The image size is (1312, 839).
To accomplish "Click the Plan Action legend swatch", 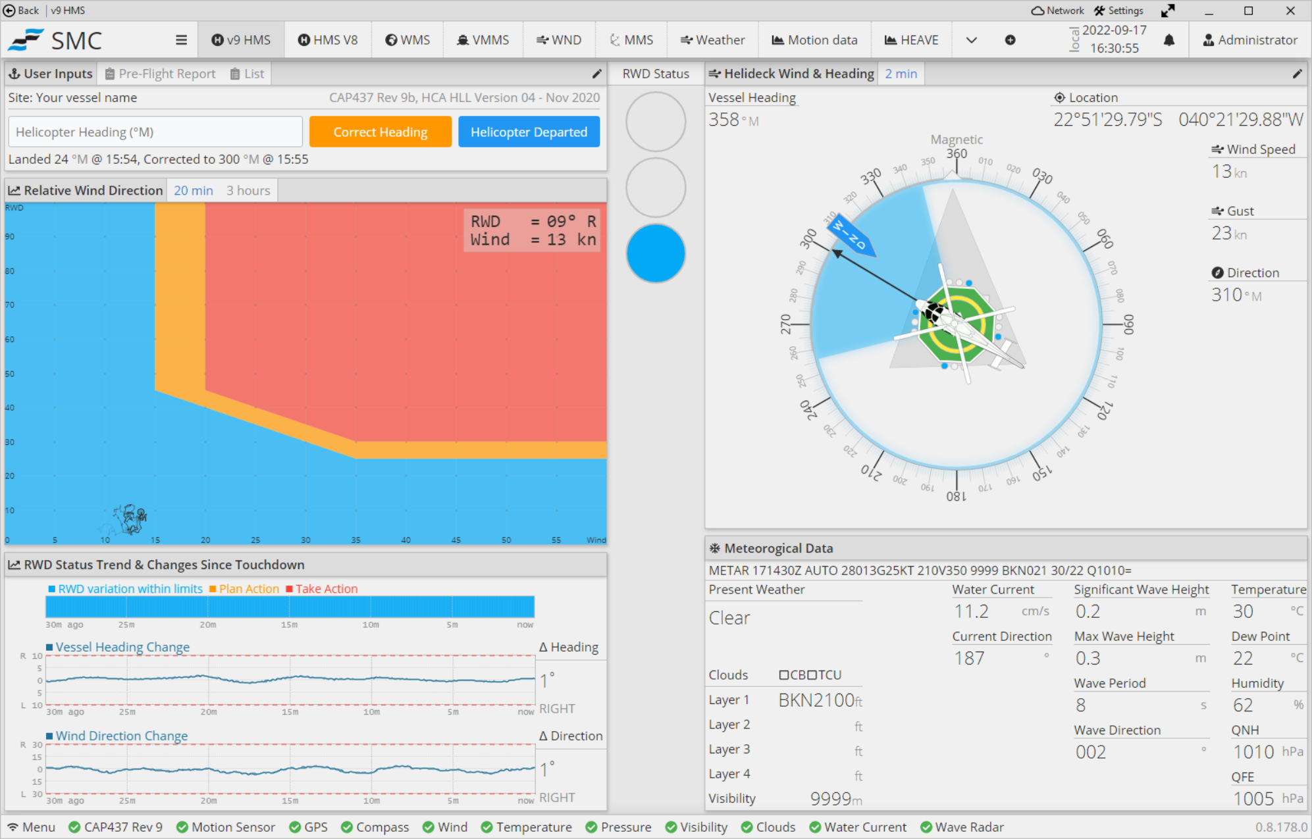I will point(213,589).
